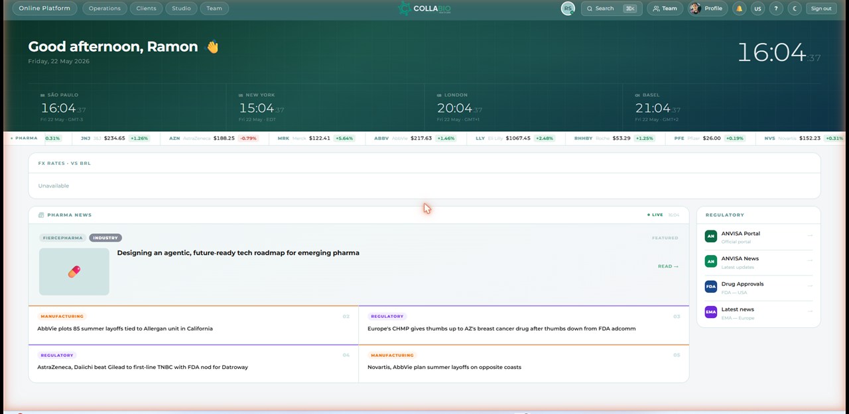Click the MRK ticker at $122.41

coord(316,138)
